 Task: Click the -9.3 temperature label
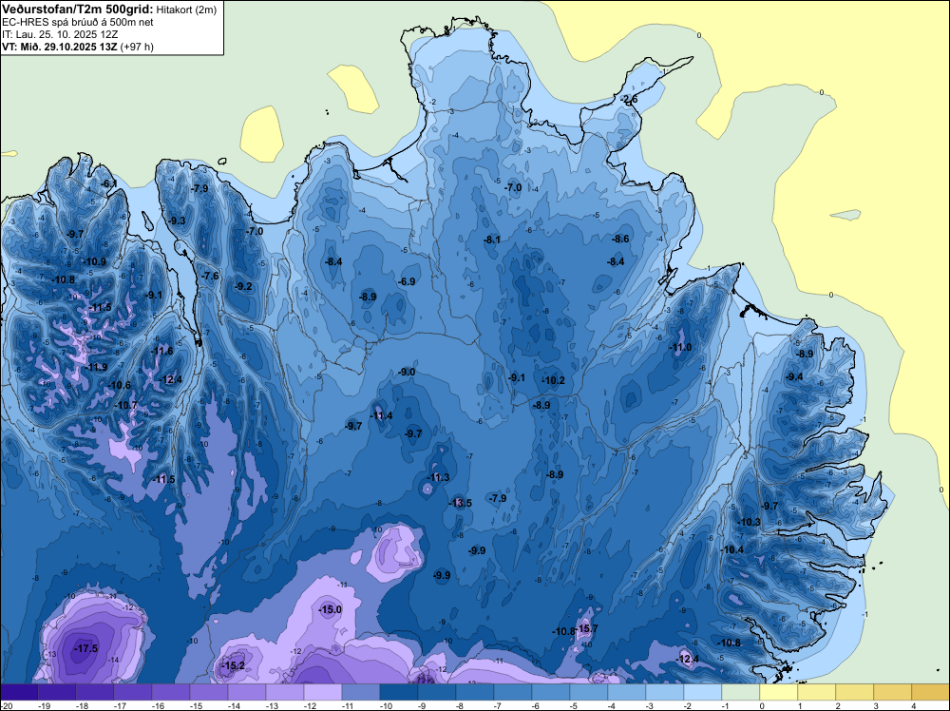[x=177, y=221]
